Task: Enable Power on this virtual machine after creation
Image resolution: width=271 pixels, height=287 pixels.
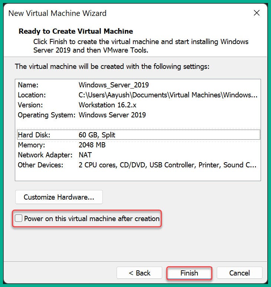Action: tap(19, 218)
